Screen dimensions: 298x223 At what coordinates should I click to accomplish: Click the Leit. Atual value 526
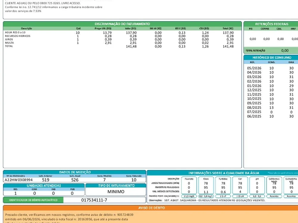(75, 180)
